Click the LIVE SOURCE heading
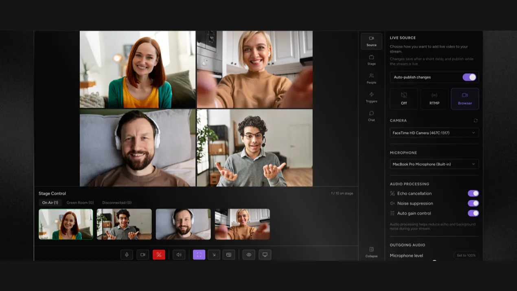 (x=403, y=38)
